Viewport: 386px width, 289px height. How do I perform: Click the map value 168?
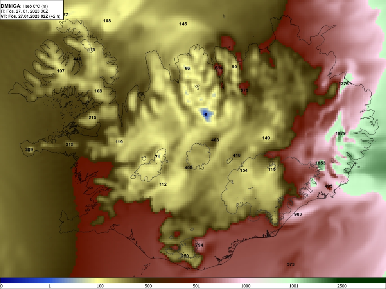tap(98, 91)
